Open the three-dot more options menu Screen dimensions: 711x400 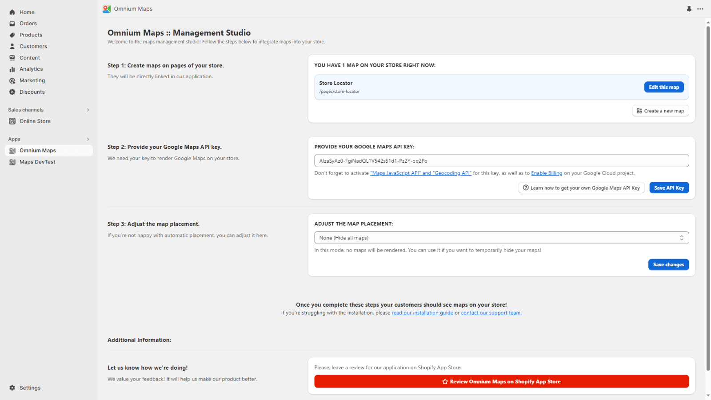[700, 9]
